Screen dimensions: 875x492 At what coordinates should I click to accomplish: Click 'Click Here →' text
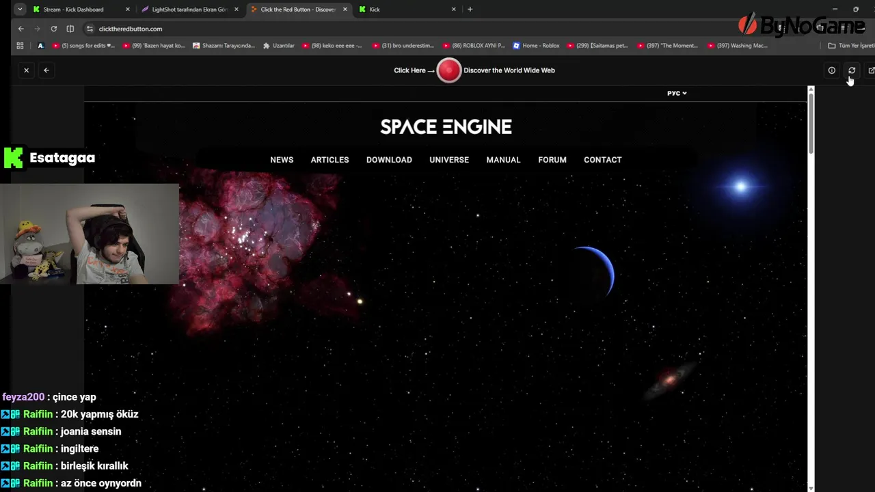click(414, 70)
